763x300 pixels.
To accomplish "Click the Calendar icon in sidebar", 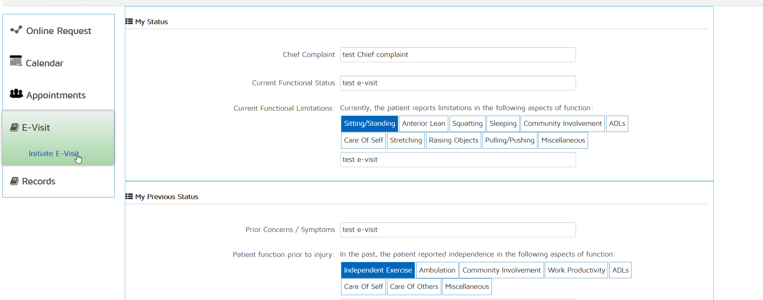I will 16,61.
